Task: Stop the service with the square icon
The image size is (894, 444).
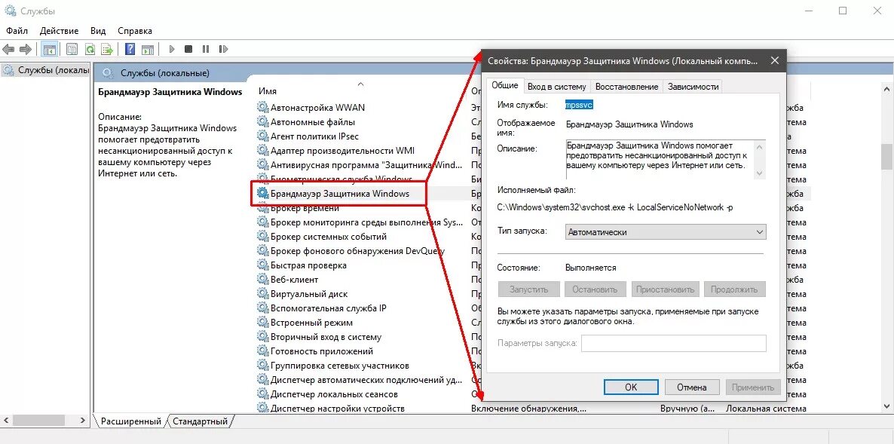Action: [x=188, y=50]
